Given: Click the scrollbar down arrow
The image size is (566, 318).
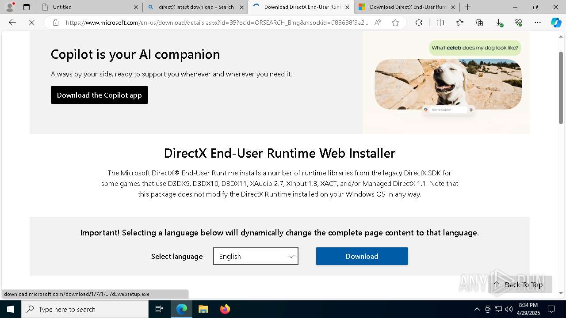Looking at the screenshot, I should [x=561, y=293].
